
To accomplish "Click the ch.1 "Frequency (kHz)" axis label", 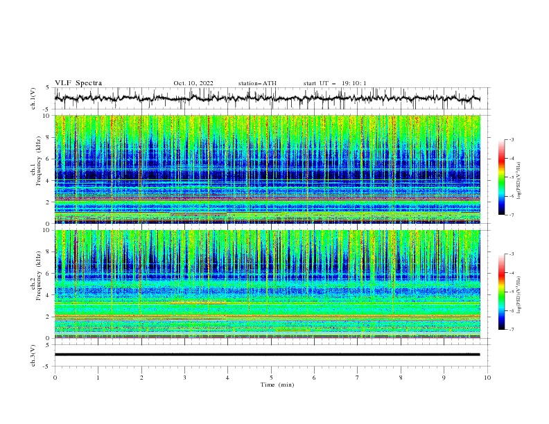I will click(x=40, y=161).
